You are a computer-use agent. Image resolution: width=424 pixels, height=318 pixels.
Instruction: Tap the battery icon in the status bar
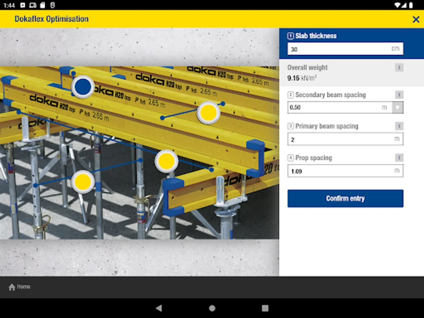coord(411,5)
